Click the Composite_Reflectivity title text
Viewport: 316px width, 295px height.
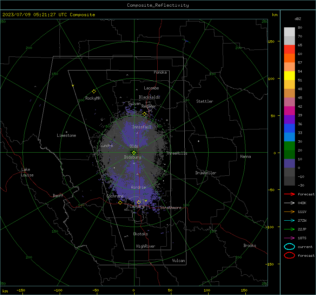158,5
